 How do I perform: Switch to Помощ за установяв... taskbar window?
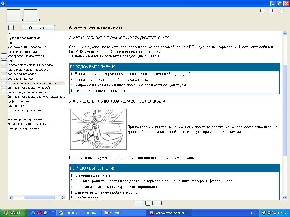(78, 213)
